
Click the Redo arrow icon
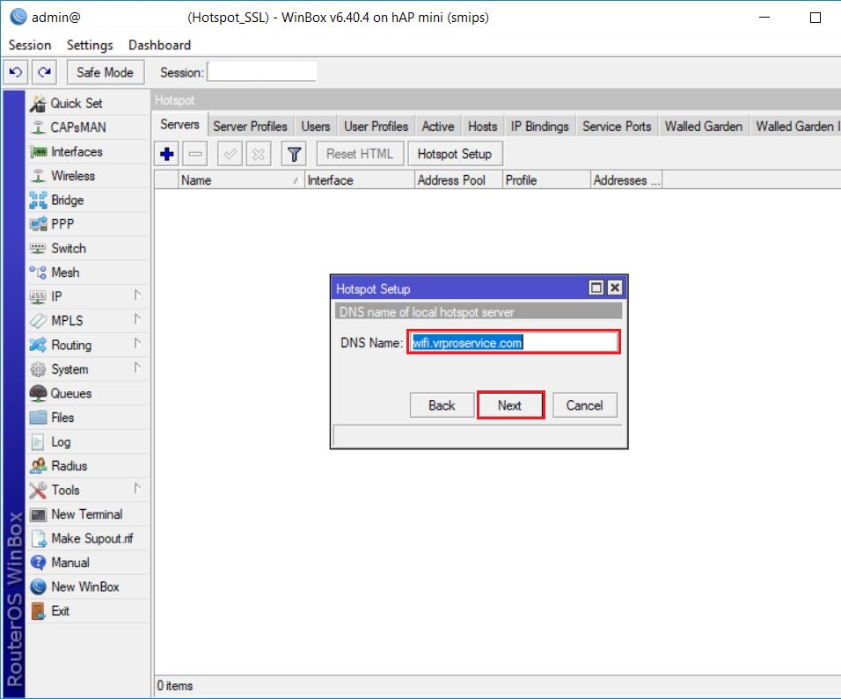(45, 72)
